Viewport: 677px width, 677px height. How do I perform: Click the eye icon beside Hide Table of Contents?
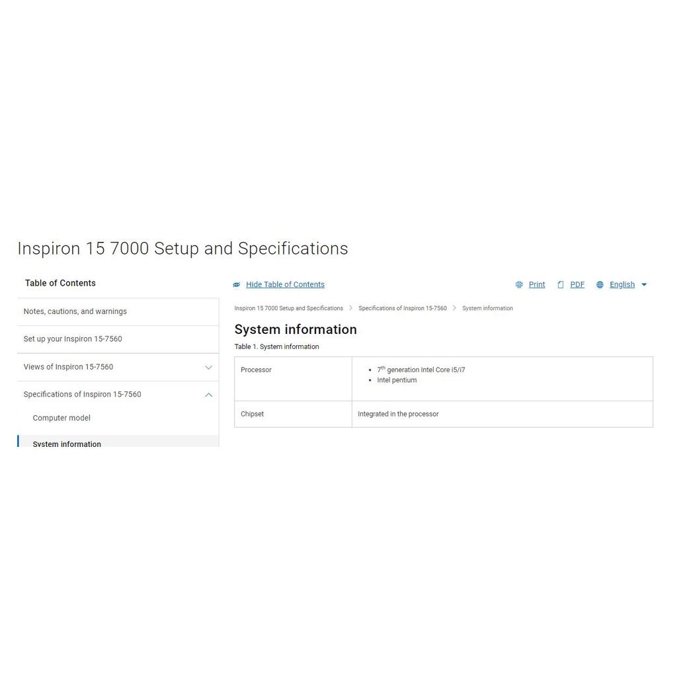click(237, 285)
